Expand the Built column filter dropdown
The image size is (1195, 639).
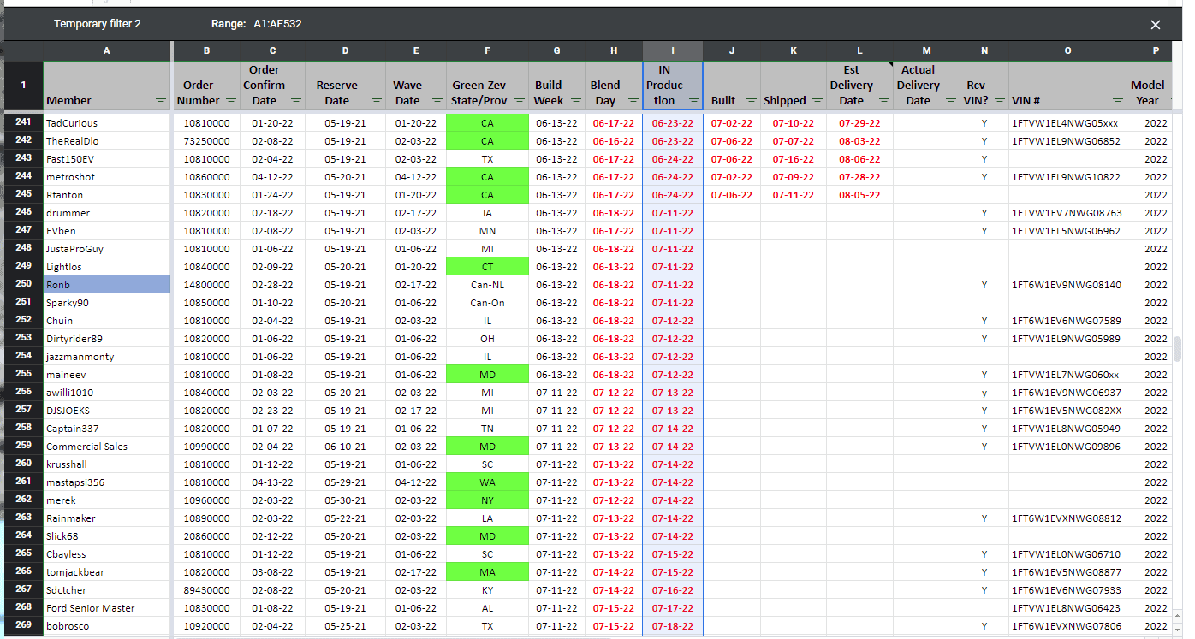point(751,101)
